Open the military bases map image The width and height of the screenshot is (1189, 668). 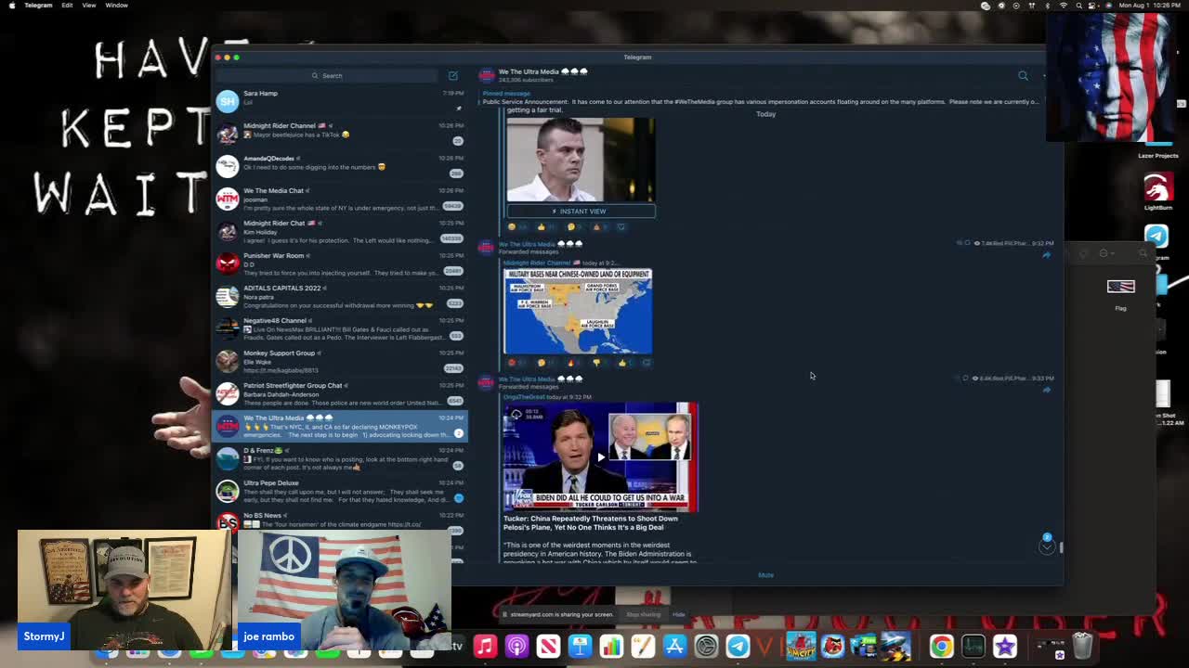578,311
